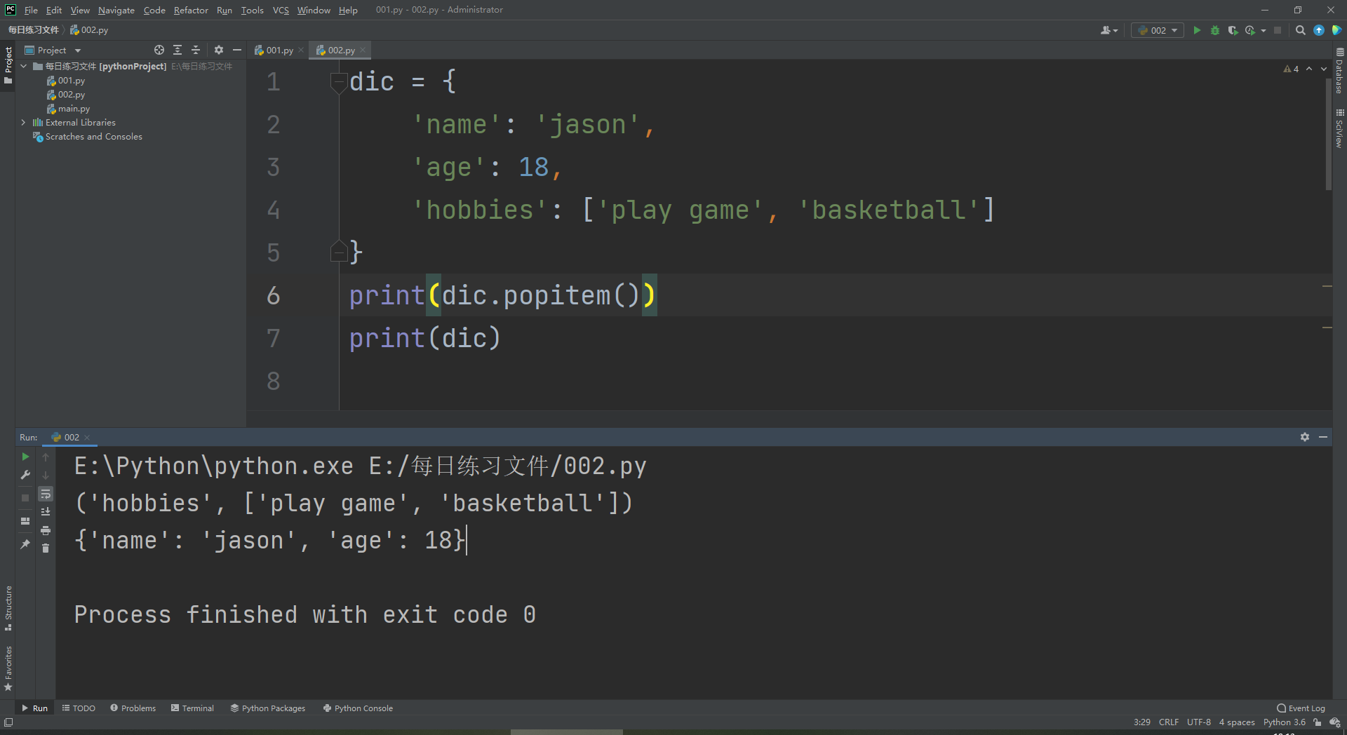Toggle the SciView side tool window

[1339, 128]
